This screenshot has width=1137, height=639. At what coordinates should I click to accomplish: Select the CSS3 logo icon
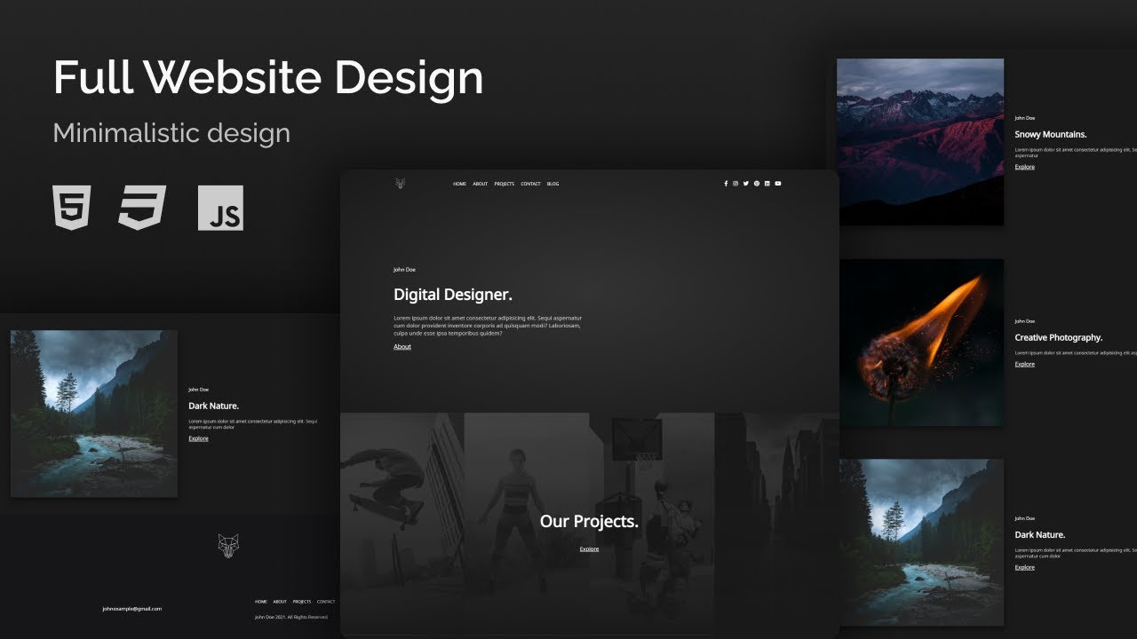click(144, 208)
